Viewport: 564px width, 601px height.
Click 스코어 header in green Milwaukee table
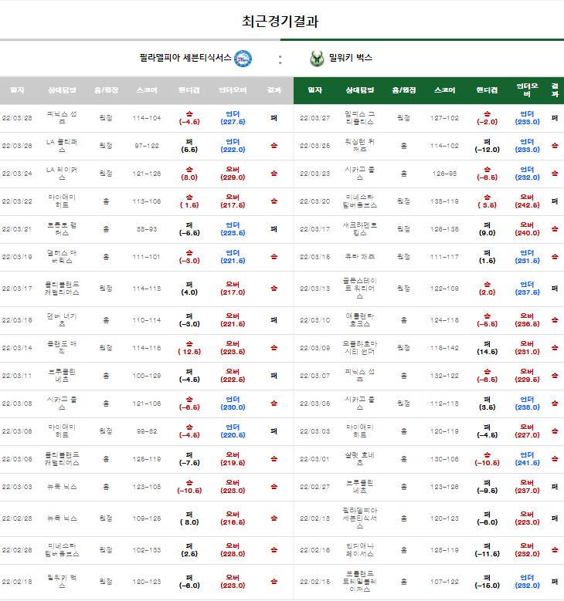point(444,90)
